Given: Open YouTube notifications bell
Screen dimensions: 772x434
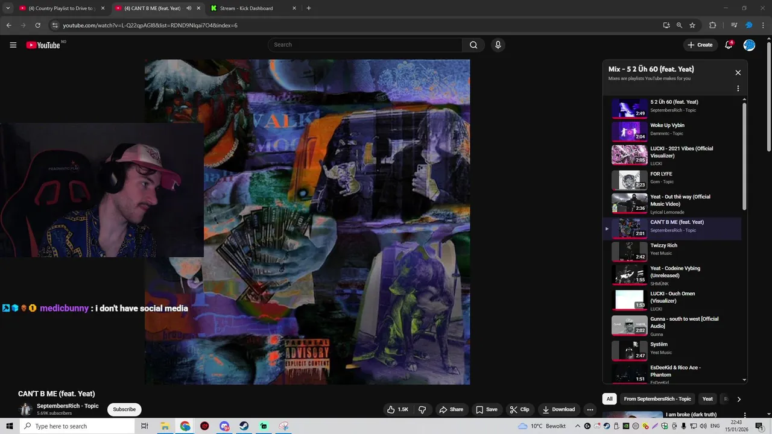Looking at the screenshot, I should pyautogui.click(x=729, y=45).
